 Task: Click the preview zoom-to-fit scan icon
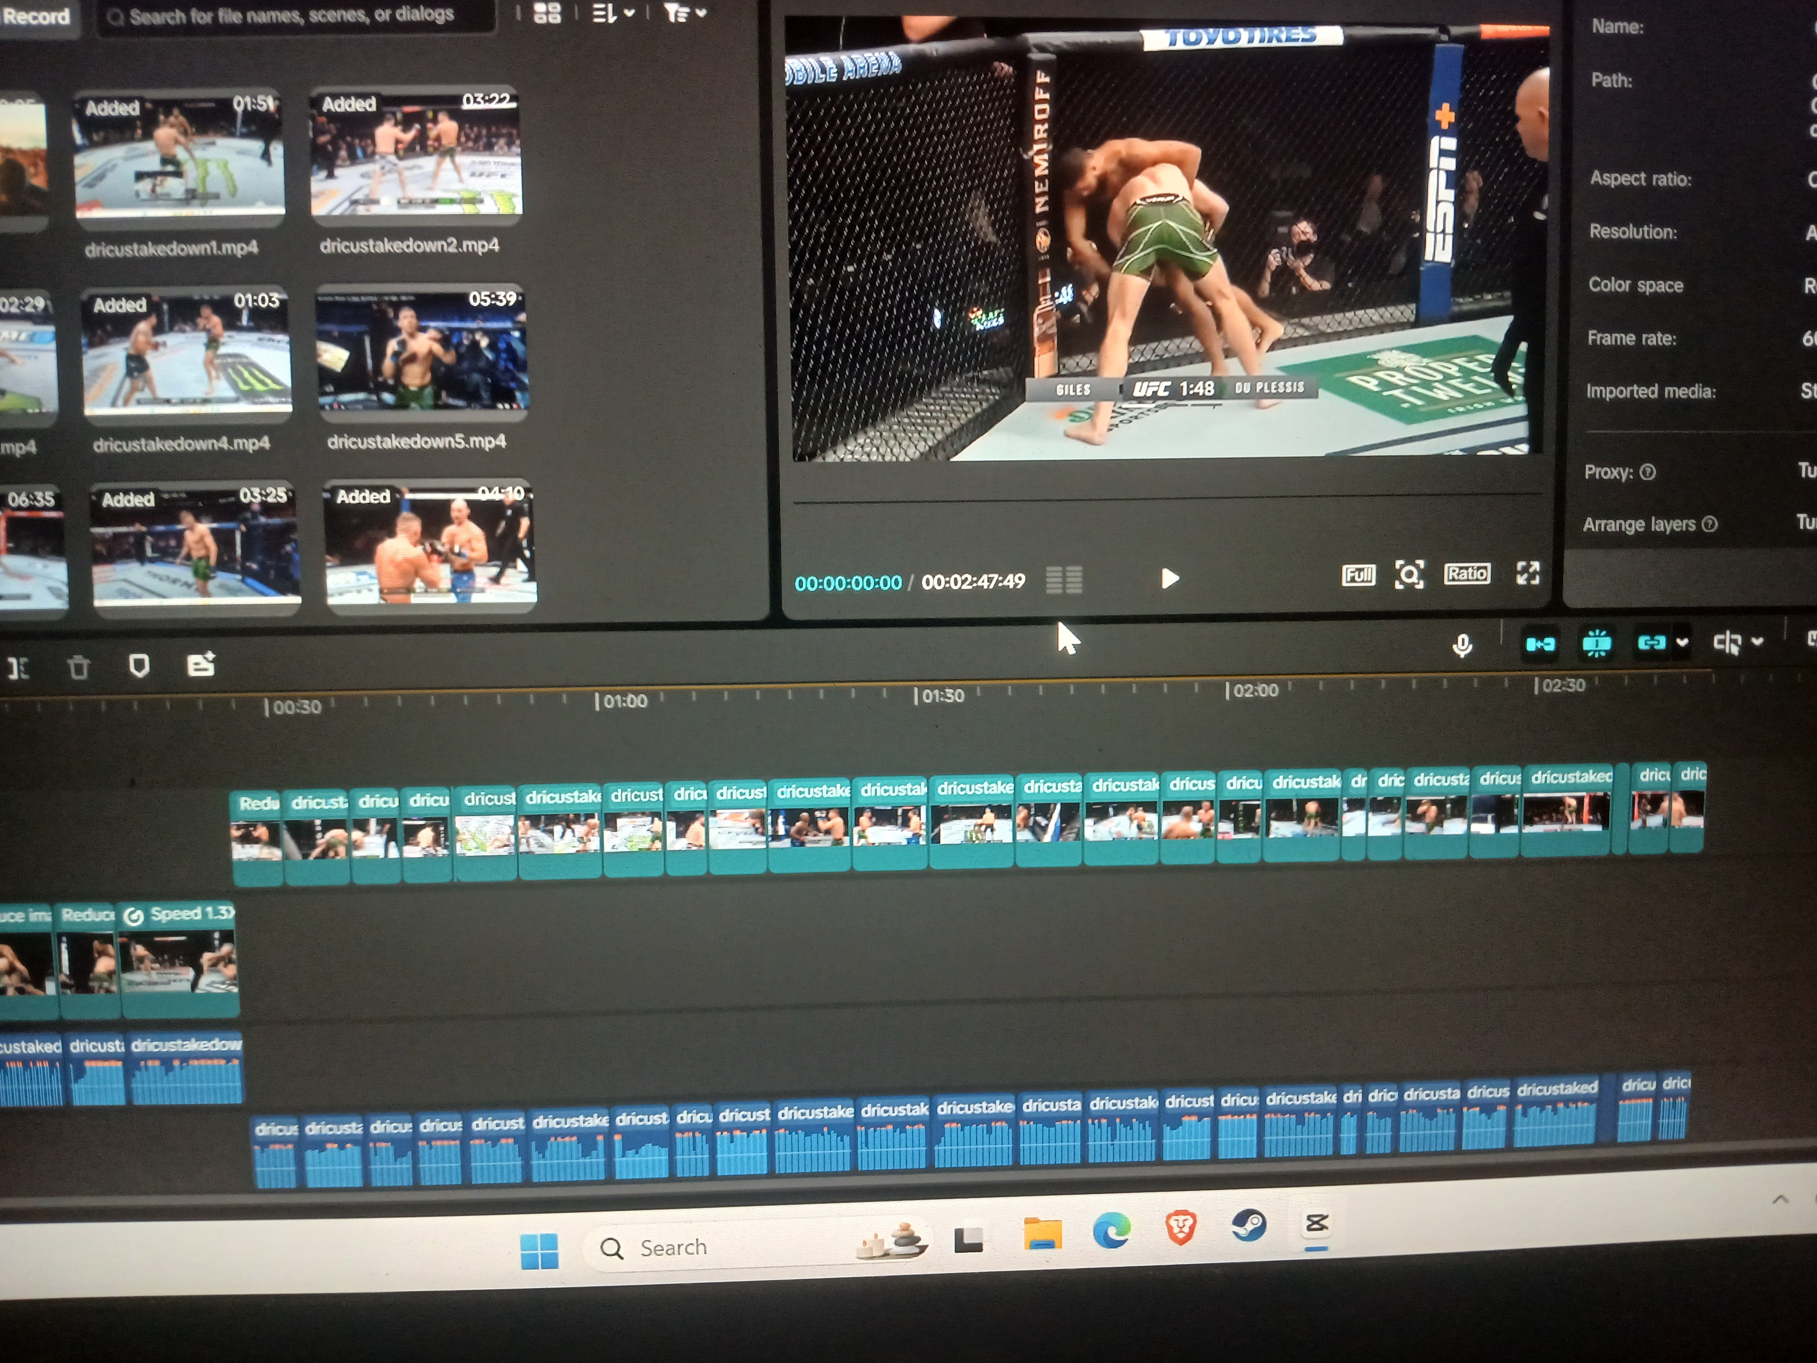(x=1409, y=574)
